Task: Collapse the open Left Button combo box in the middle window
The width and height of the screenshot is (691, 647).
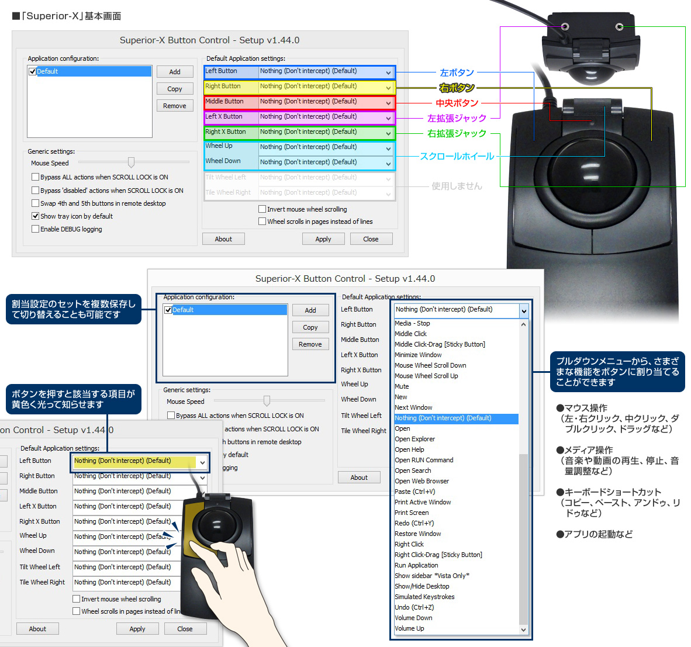Action: pos(524,311)
